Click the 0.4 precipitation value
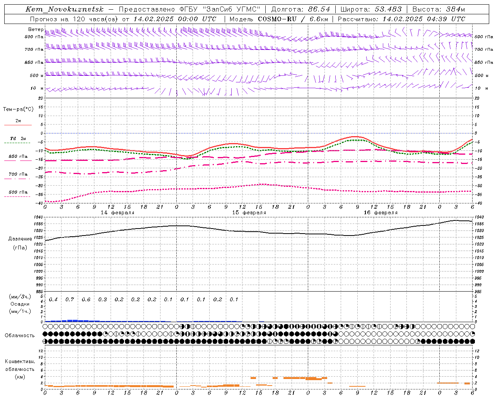Screen dimensions: 495x396 tap(53, 299)
